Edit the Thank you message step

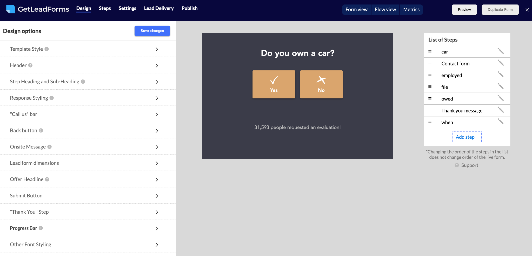pos(501,110)
